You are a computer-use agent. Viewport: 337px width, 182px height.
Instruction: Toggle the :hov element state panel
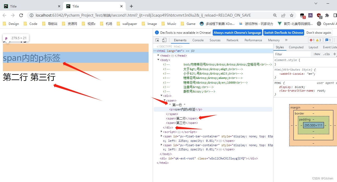tap(317, 54)
